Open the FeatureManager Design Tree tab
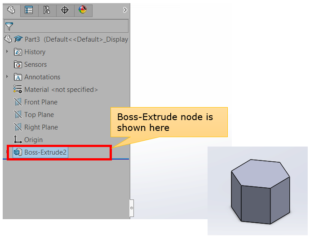310x238 pixels. (x=11, y=10)
